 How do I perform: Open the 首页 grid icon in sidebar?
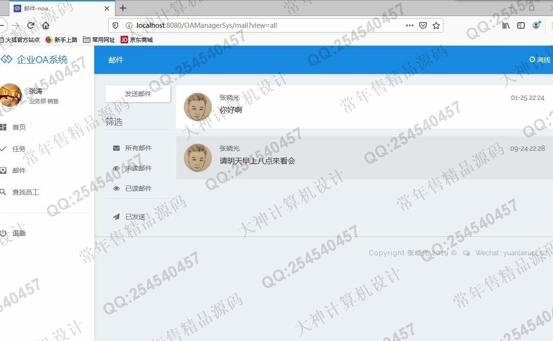[x=3, y=127]
